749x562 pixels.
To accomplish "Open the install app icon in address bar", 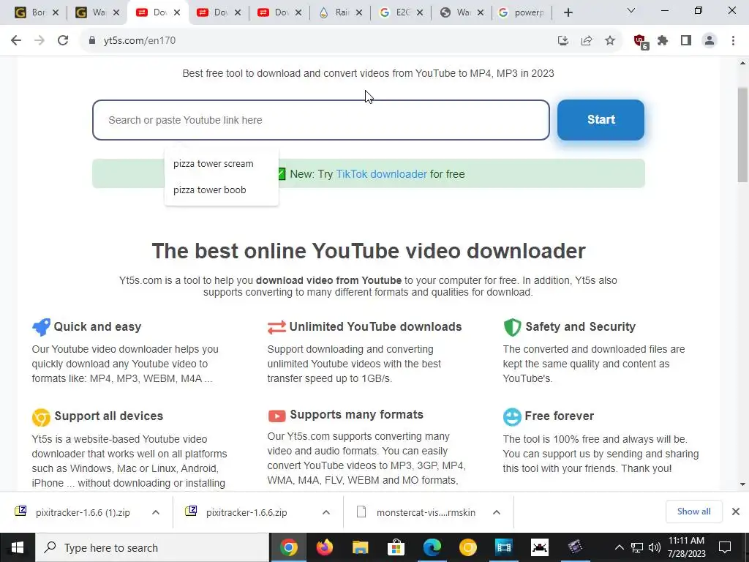I will point(563,41).
